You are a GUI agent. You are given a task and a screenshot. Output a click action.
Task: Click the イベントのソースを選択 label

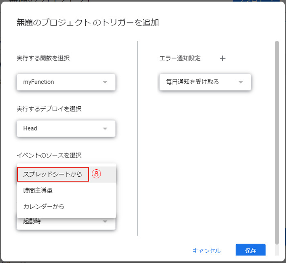pyautogui.click(x=49, y=155)
